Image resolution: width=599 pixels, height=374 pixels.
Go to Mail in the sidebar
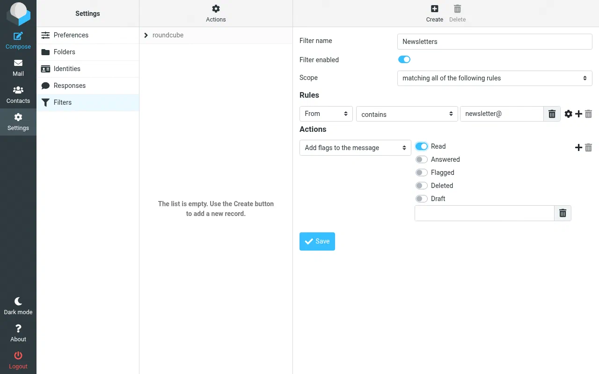tap(18, 68)
